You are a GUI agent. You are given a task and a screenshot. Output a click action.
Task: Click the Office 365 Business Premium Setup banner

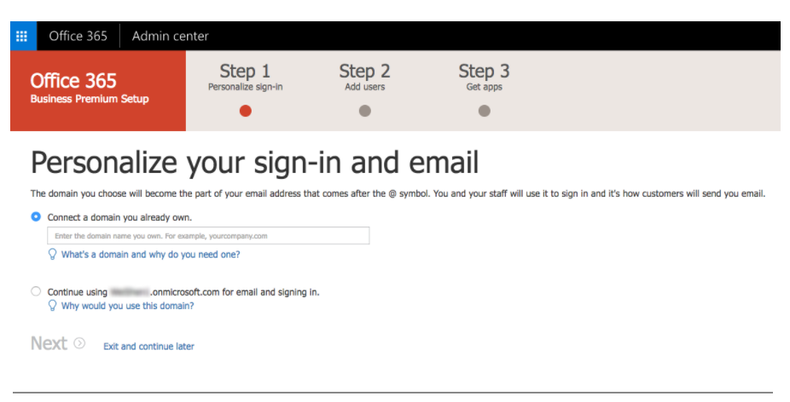[98, 90]
